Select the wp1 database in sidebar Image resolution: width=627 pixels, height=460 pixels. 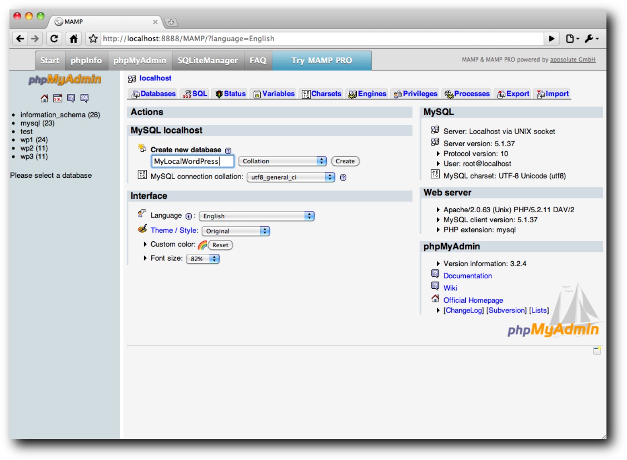(x=34, y=140)
